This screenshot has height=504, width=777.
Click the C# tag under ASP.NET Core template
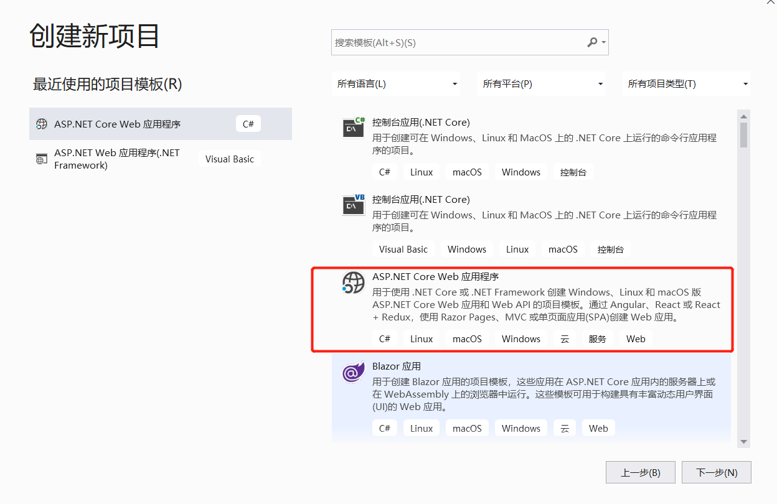[x=385, y=339]
